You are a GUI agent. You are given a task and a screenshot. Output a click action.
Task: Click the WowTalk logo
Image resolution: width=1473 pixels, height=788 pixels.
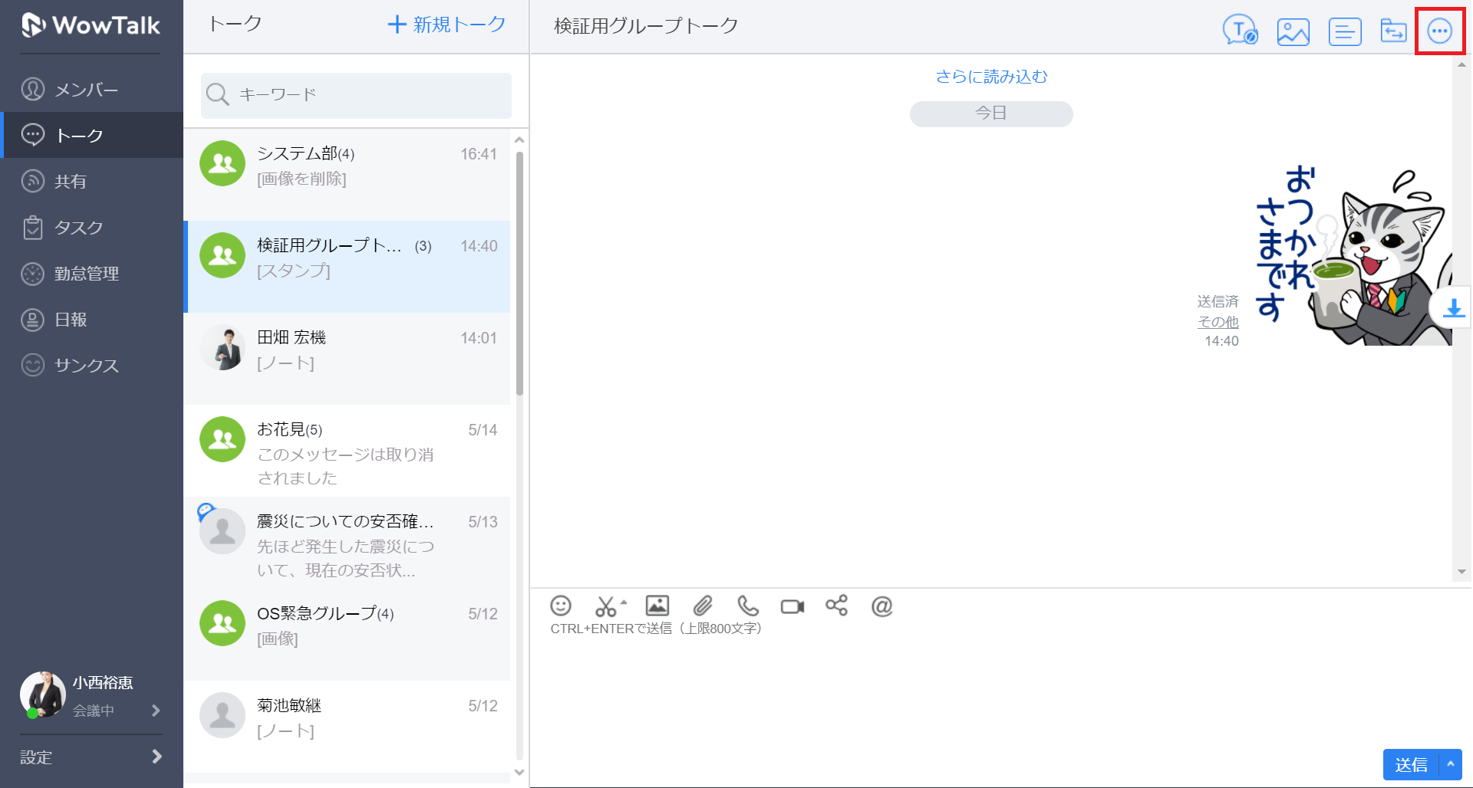click(x=91, y=25)
